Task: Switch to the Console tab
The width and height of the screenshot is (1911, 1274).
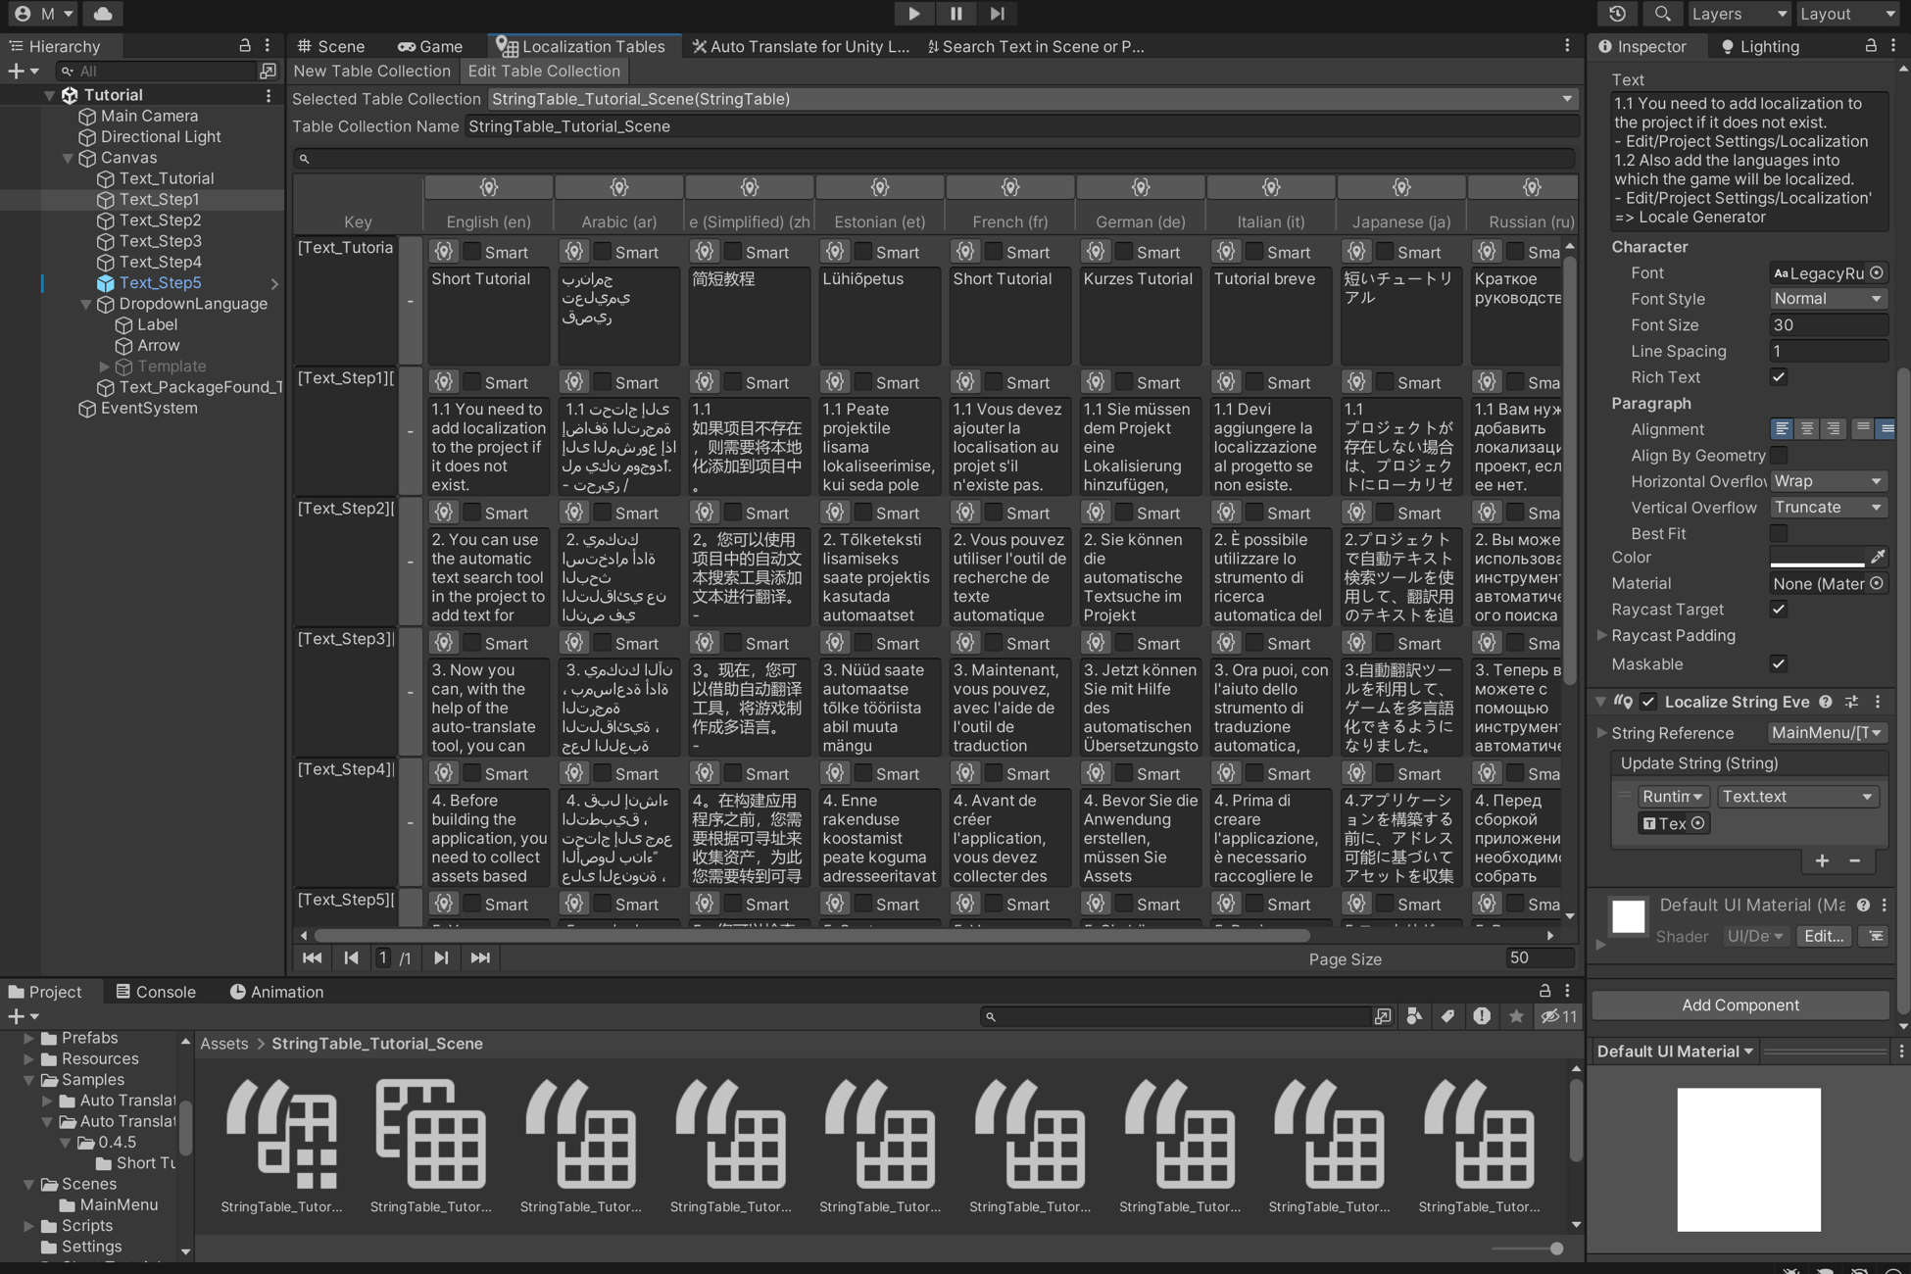Action: pyautogui.click(x=156, y=992)
